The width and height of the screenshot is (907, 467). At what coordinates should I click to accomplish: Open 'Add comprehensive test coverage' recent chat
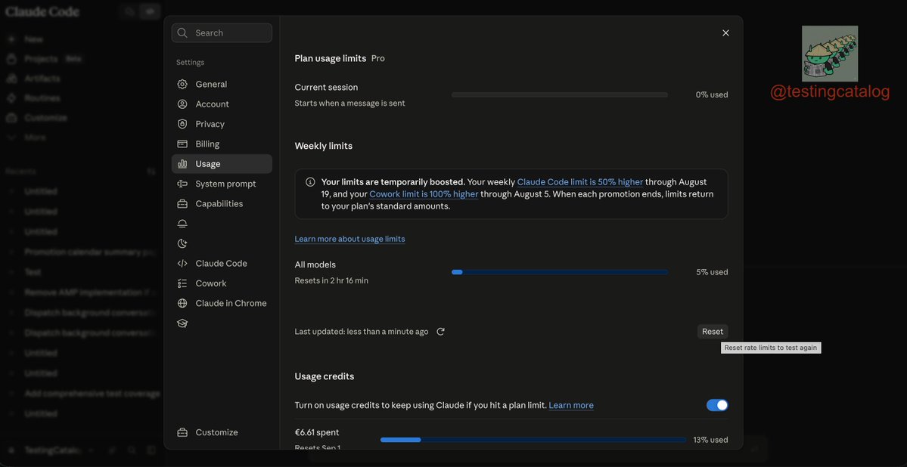tap(92, 394)
